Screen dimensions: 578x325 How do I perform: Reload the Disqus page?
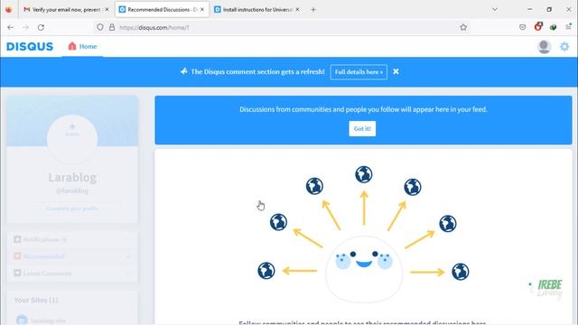coord(41,27)
